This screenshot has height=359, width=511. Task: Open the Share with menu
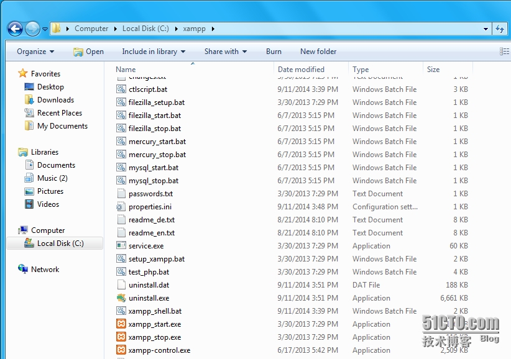pos(226,52)
